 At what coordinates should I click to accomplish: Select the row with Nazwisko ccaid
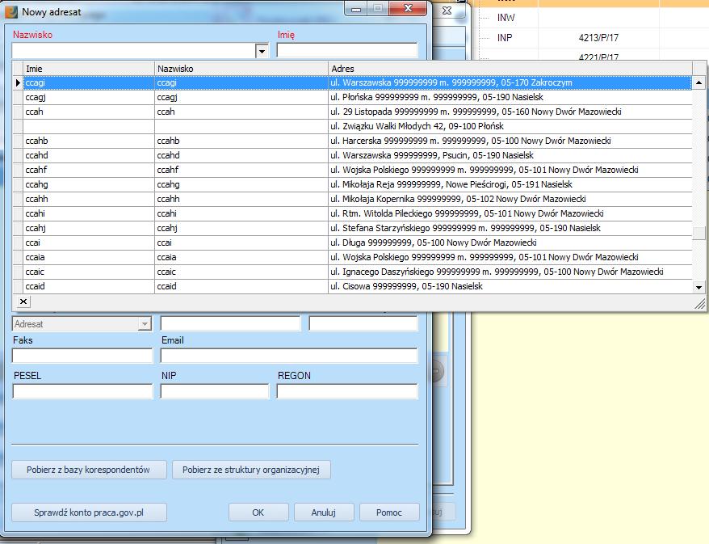353,286
